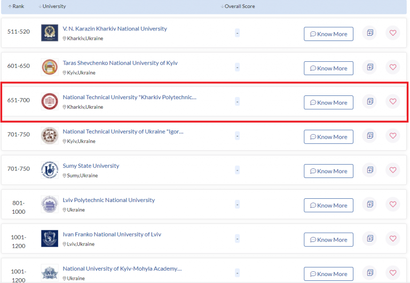Screen dimensions: 410x283
Task: Sort table by University column header
Action: click(x=52, y=6)
